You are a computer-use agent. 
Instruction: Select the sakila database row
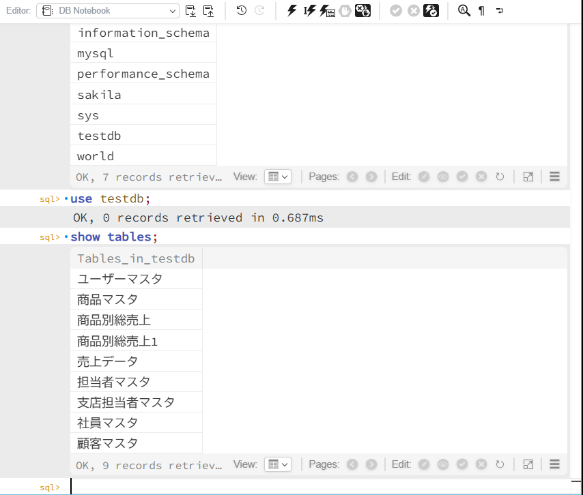99,94
